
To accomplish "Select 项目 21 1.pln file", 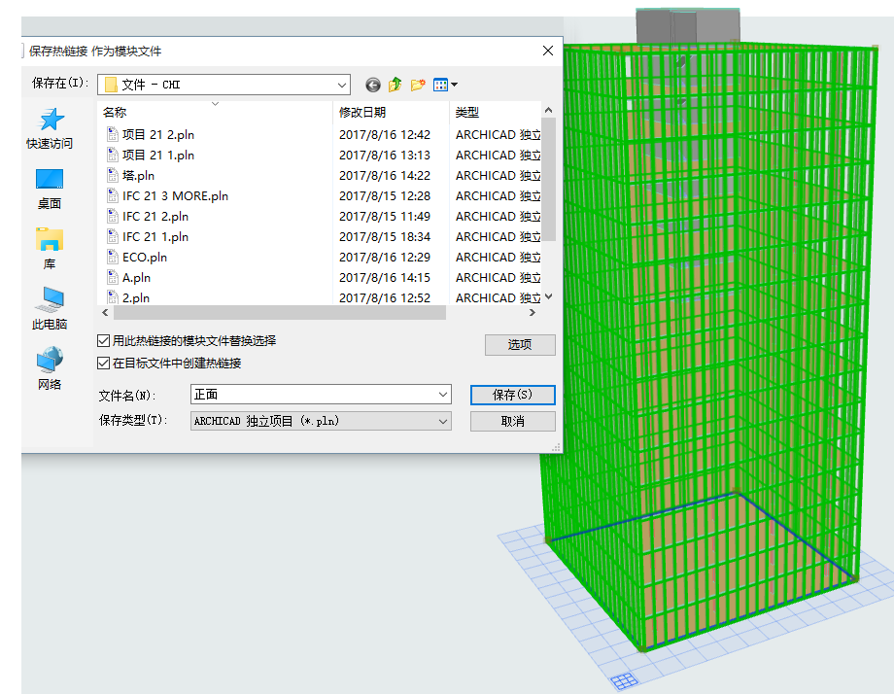I will click(158, 156).
